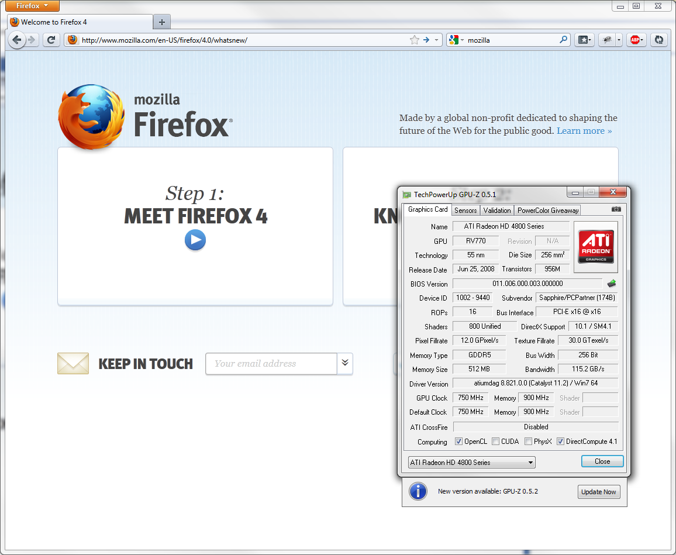Click the Driver Version field atiumdag 8.821.0.0
The image size is (676, 555).
pyautogui.click(x=536, y=383)
